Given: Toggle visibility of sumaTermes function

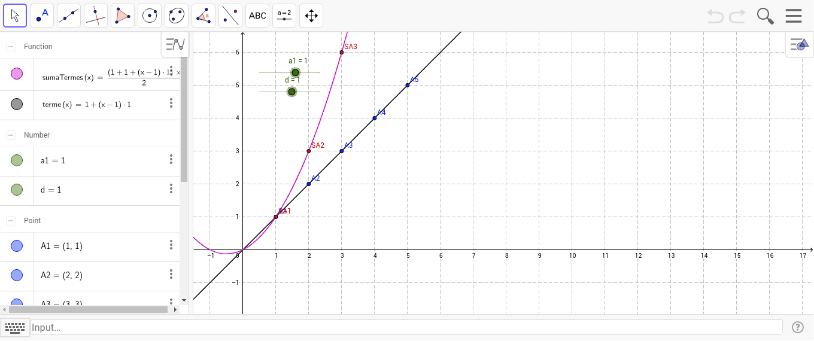Looking at the screenshot, I should coord(17,74).
